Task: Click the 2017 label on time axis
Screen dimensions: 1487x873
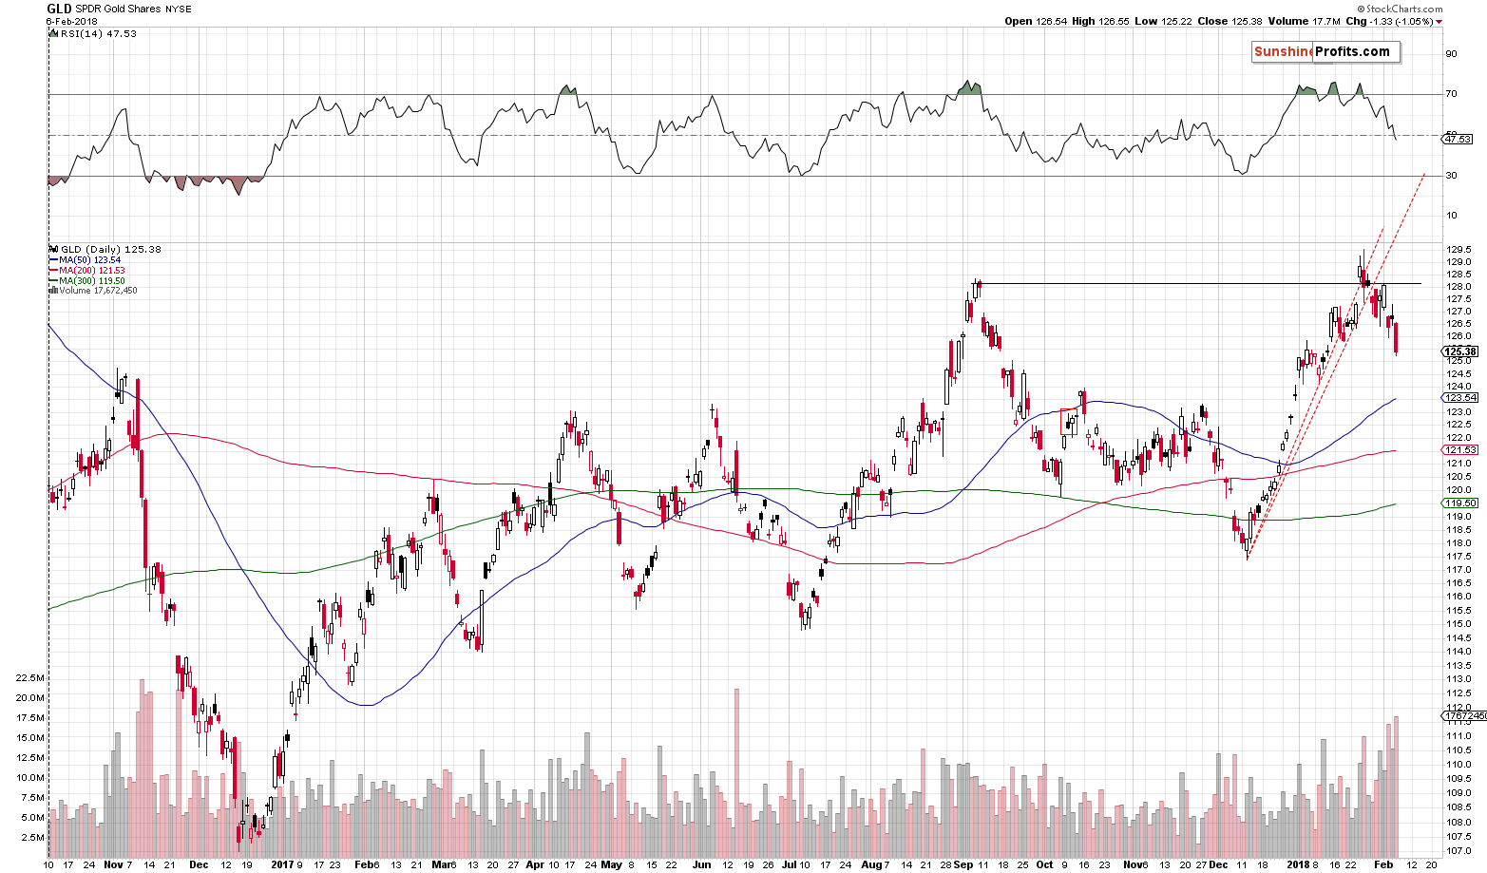Action: pyautogui.click(x=282, y=865)
